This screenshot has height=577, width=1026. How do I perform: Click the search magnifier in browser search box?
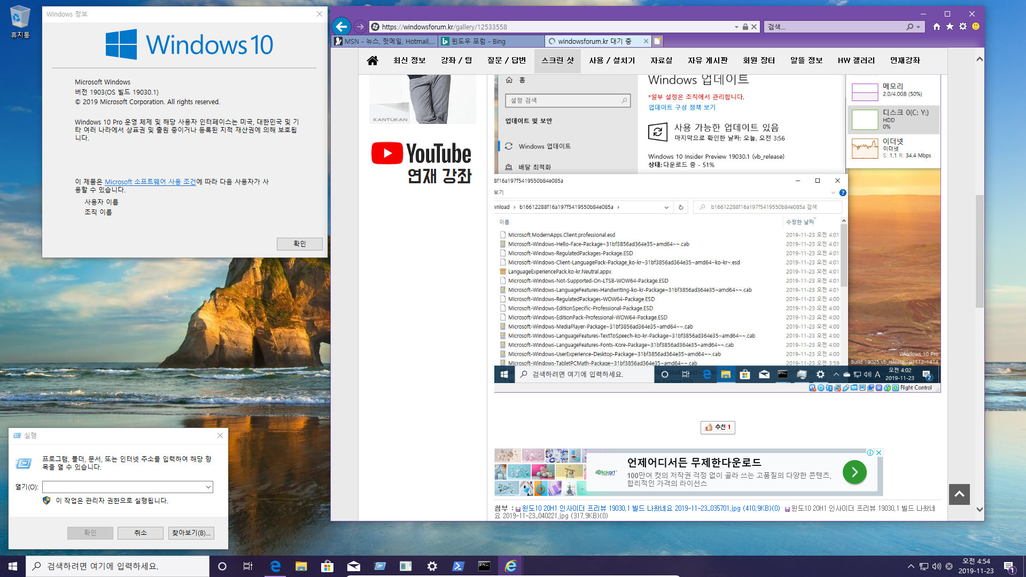pyautogui.click(x=910, y=27)
